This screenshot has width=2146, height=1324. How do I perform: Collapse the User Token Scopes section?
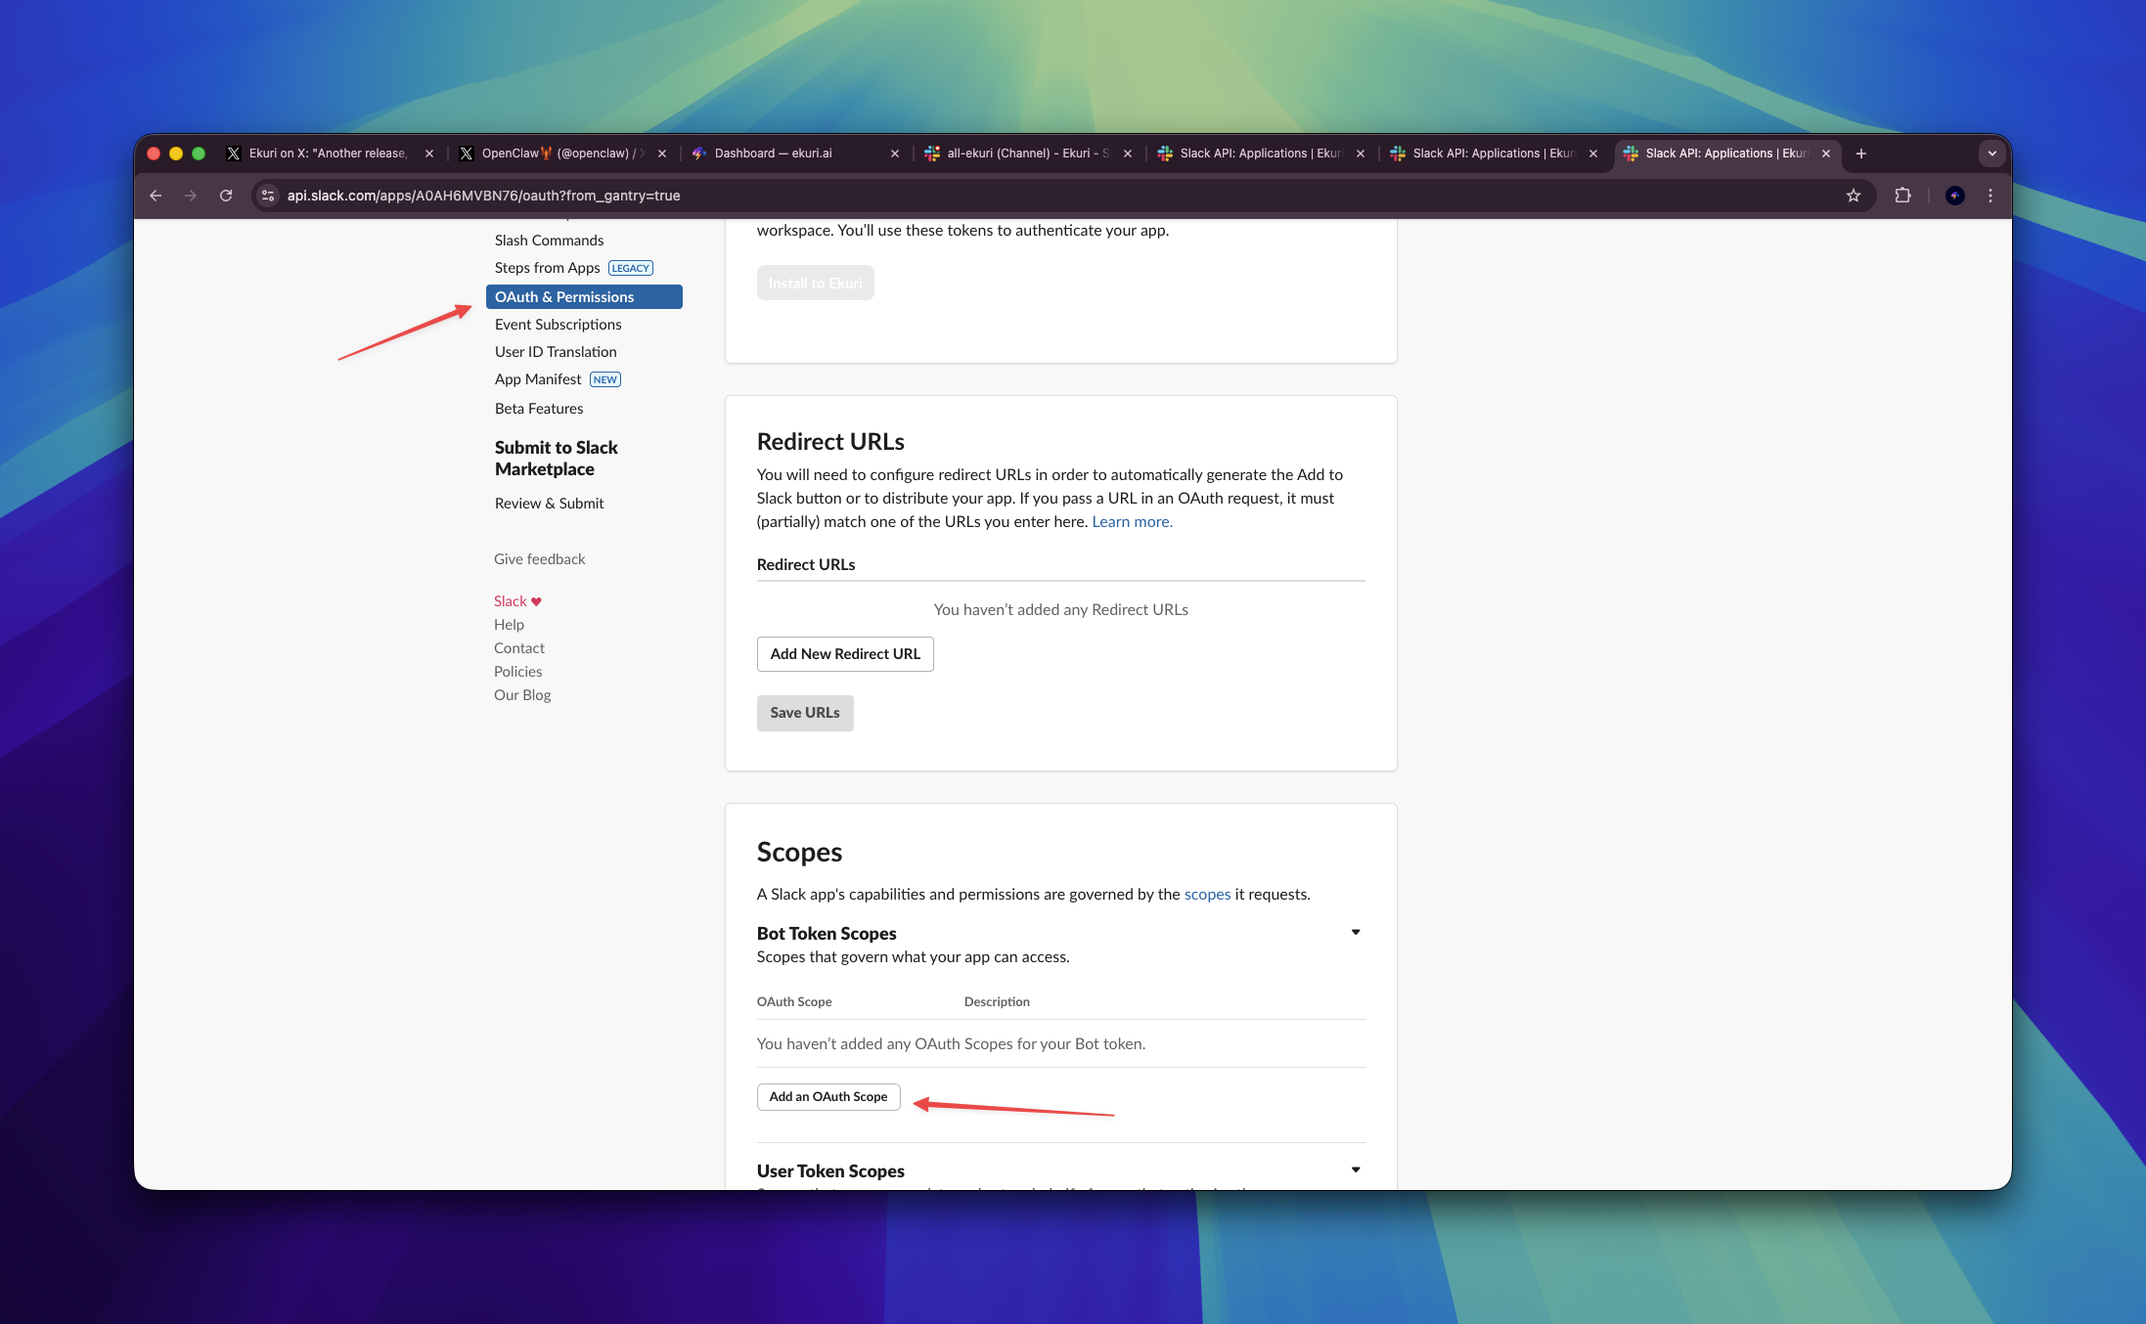tap(1356, 1170)
